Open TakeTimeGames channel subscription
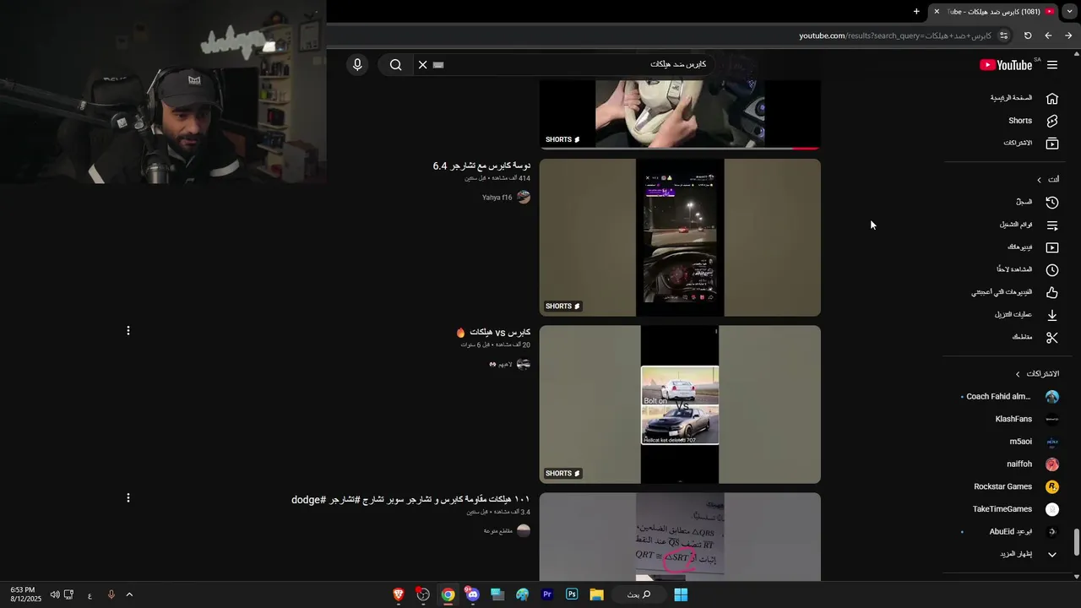Viewport: 1081px width, 608px height. coord(1015,509)
